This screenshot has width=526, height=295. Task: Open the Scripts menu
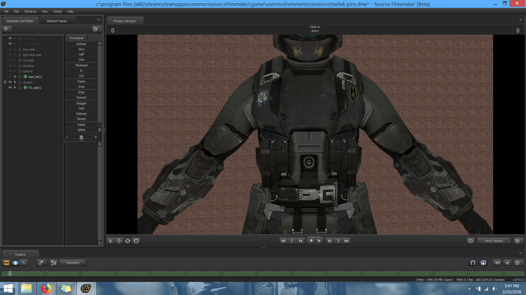[x=58, y=11]
